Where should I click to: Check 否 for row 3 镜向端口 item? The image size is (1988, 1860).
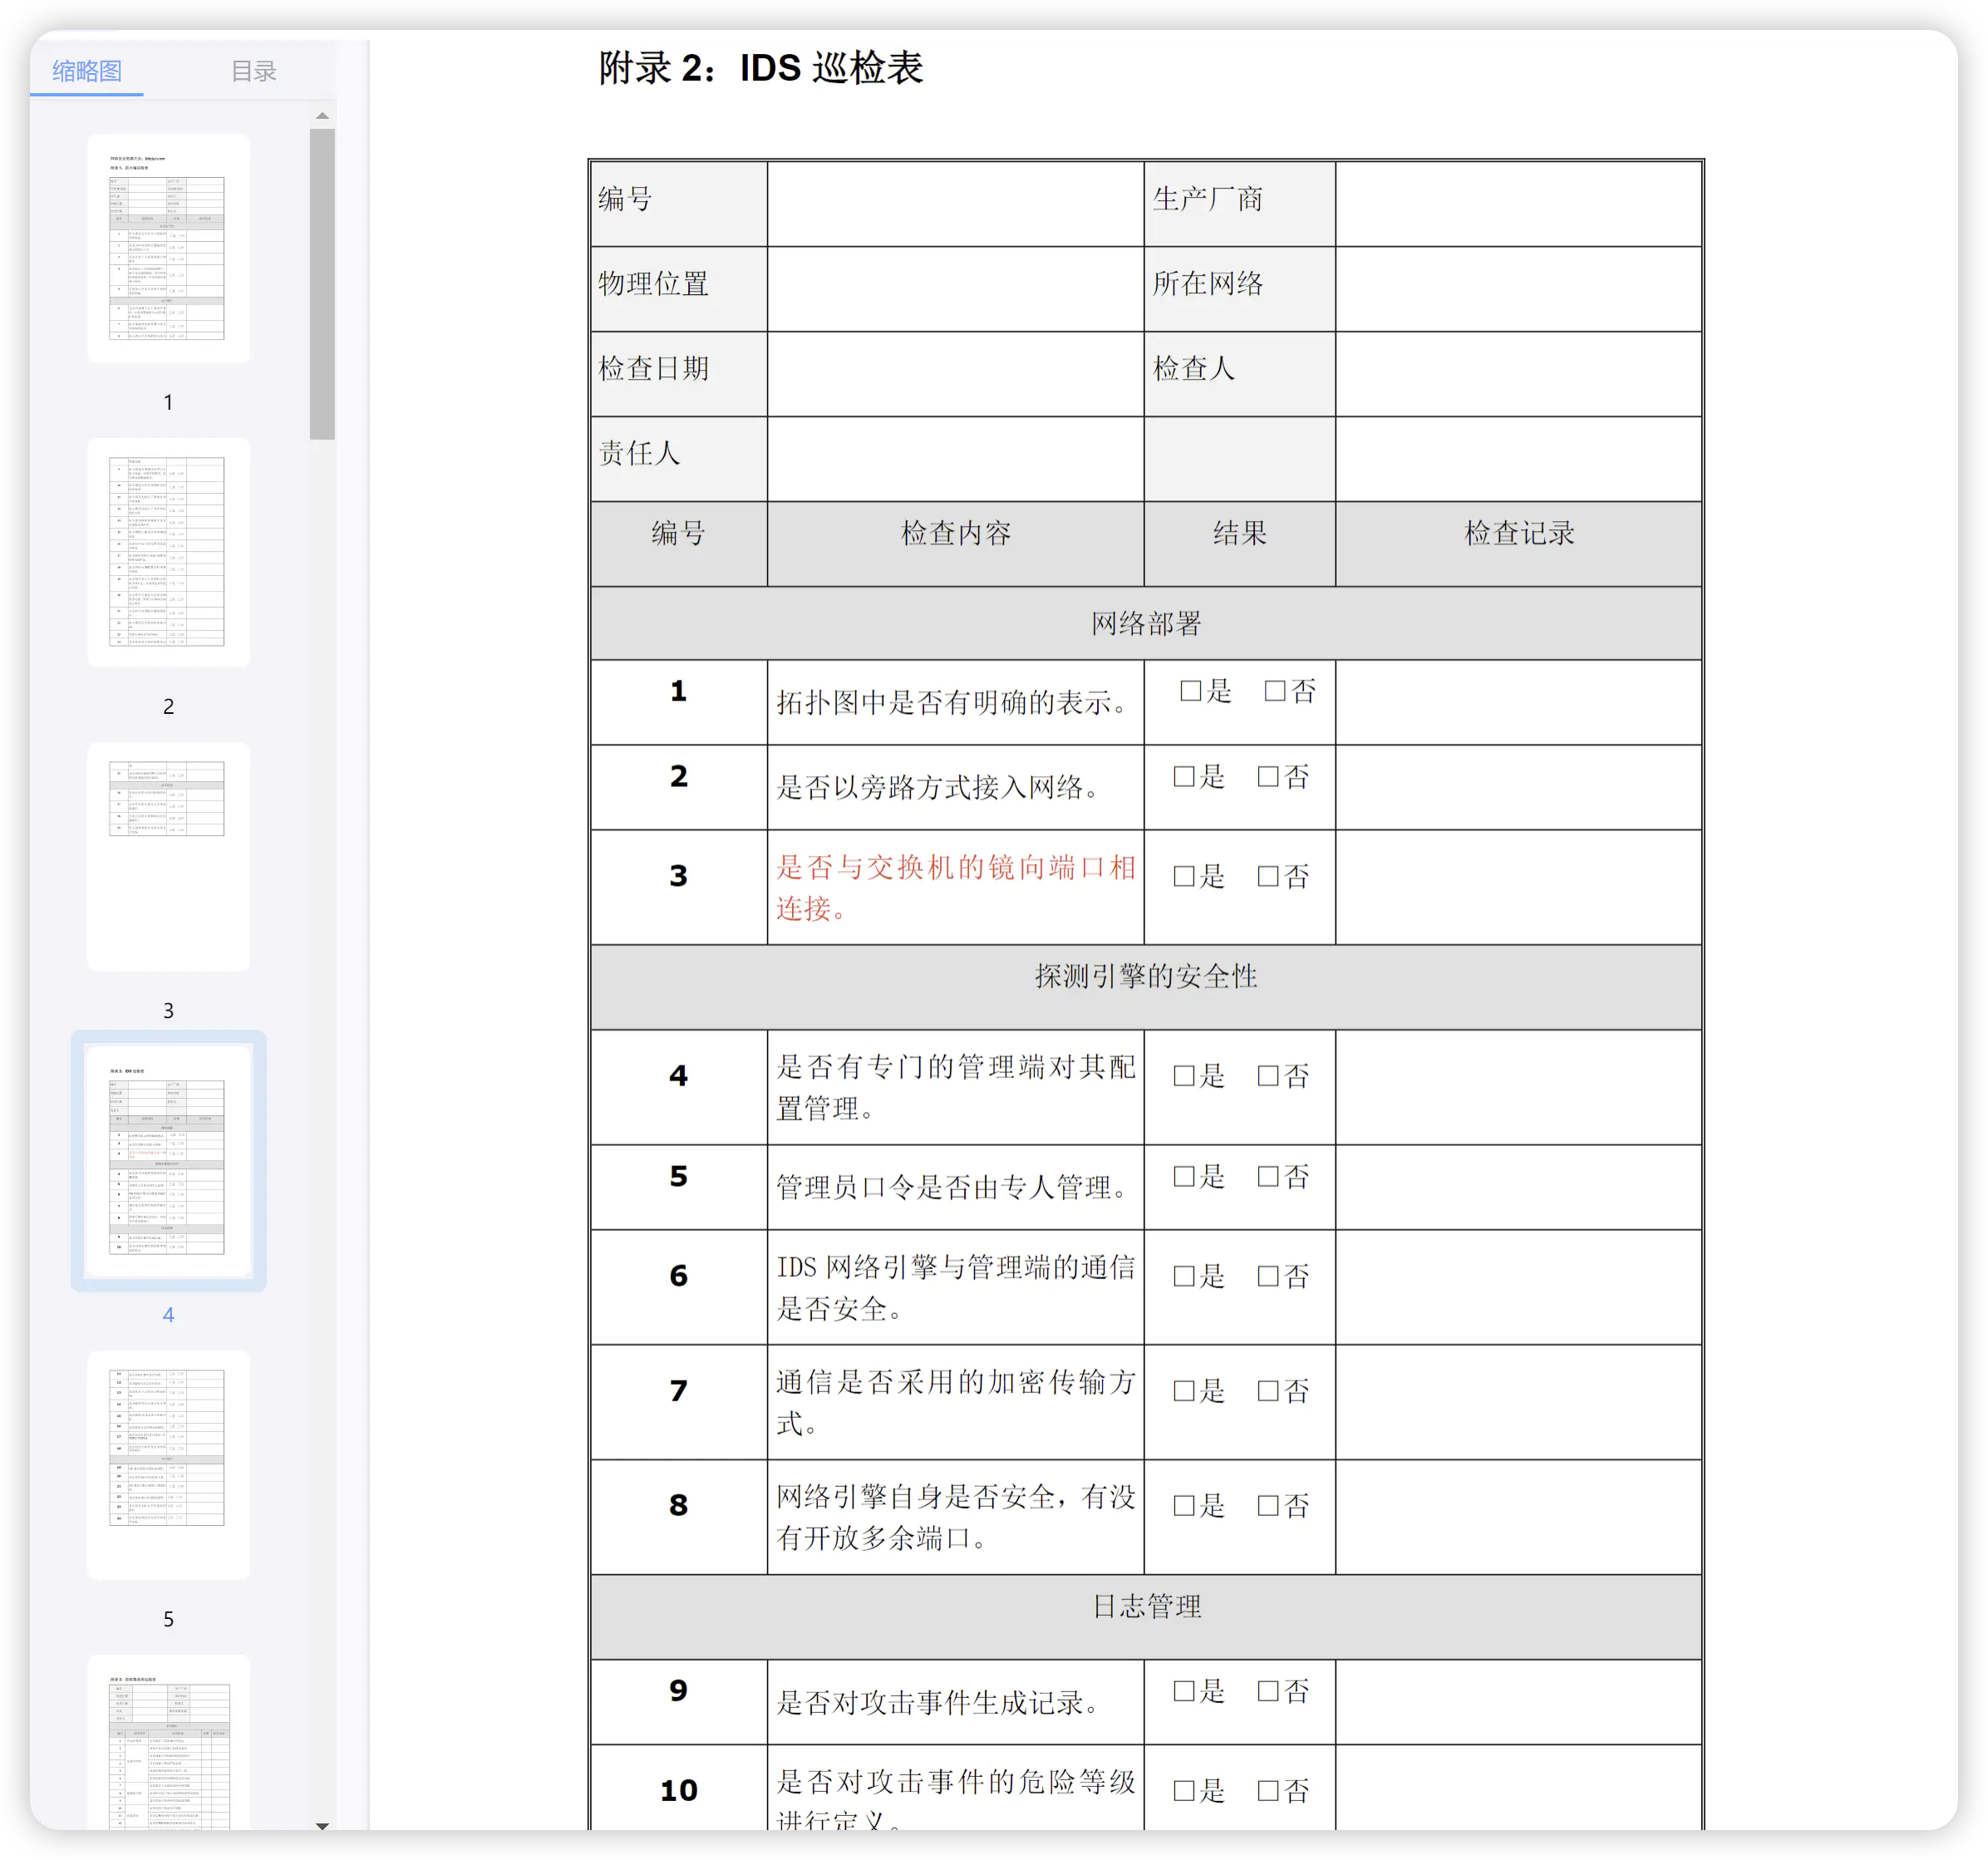1268,877
